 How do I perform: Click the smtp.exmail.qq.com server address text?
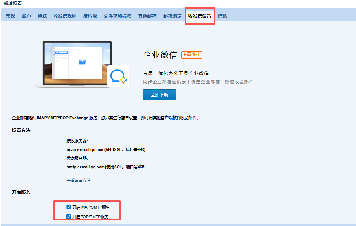[x=106, y=167]
